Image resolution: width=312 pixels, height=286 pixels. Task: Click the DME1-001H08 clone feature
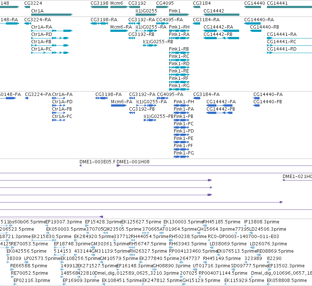point(214,166)
